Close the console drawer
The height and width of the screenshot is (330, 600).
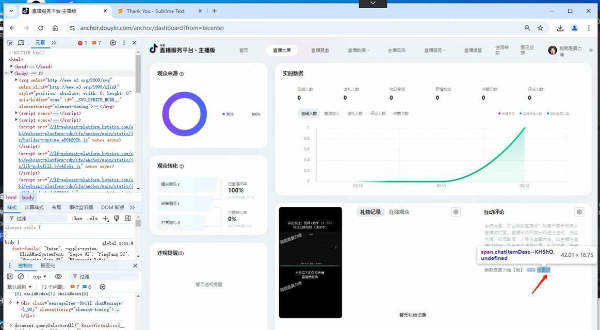(135, 266)
